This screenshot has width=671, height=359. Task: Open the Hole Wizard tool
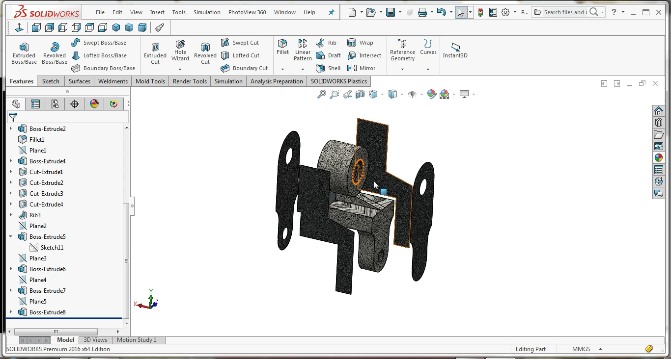[x=180, y=50]
